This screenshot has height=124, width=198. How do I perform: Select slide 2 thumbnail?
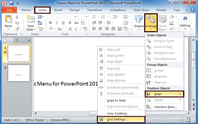(19, 73)
